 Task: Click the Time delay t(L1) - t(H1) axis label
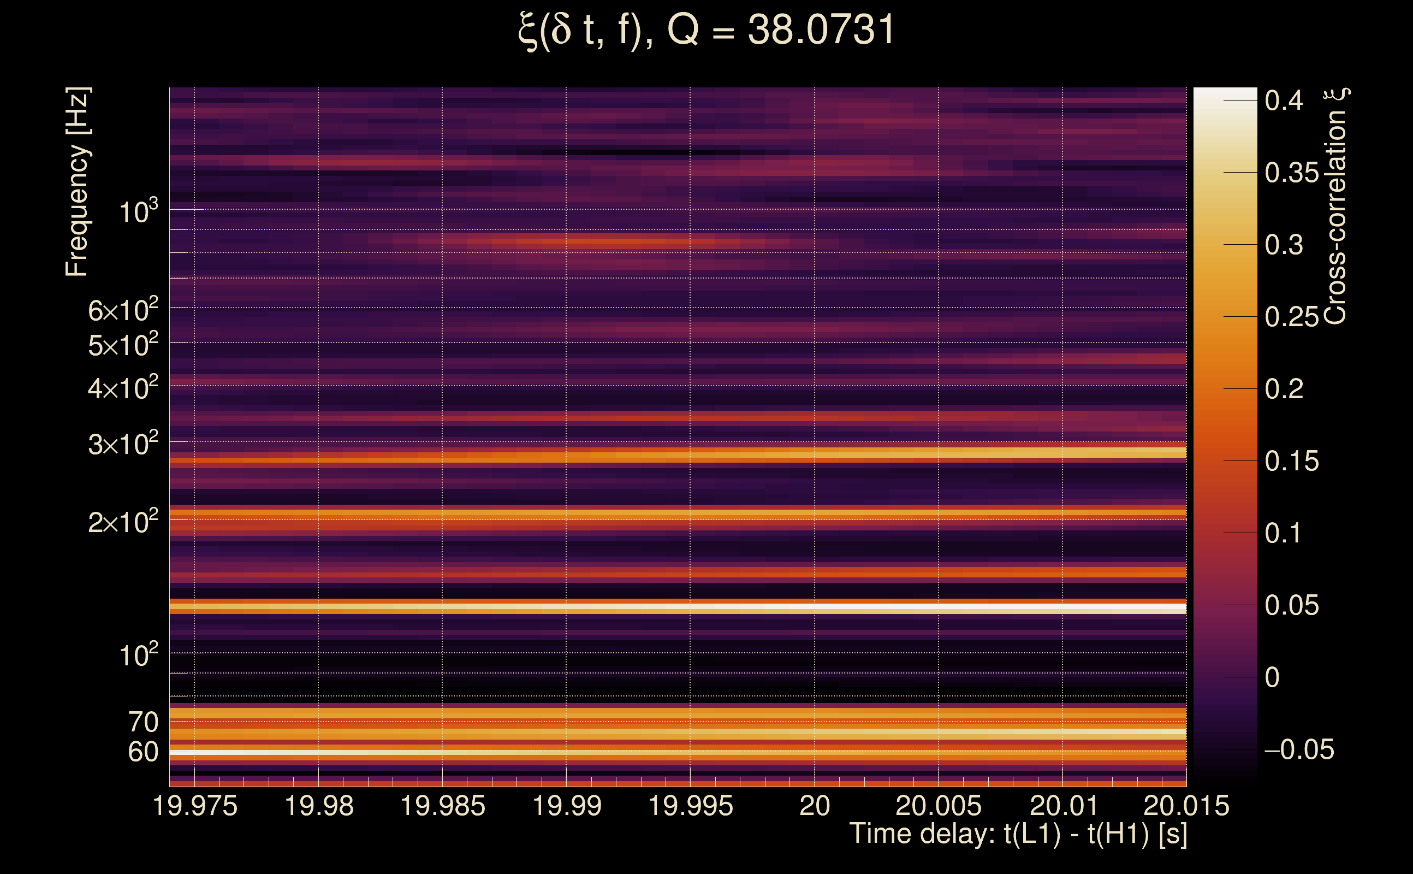pos(1018,835)
